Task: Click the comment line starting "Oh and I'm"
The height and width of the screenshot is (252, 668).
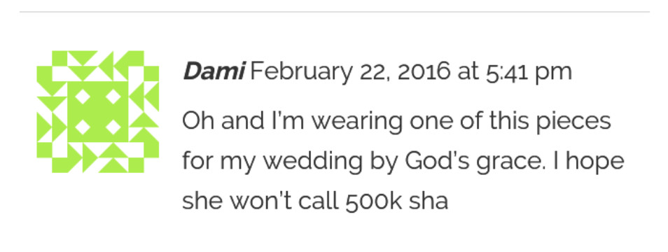Action: (x=396, y=122)
